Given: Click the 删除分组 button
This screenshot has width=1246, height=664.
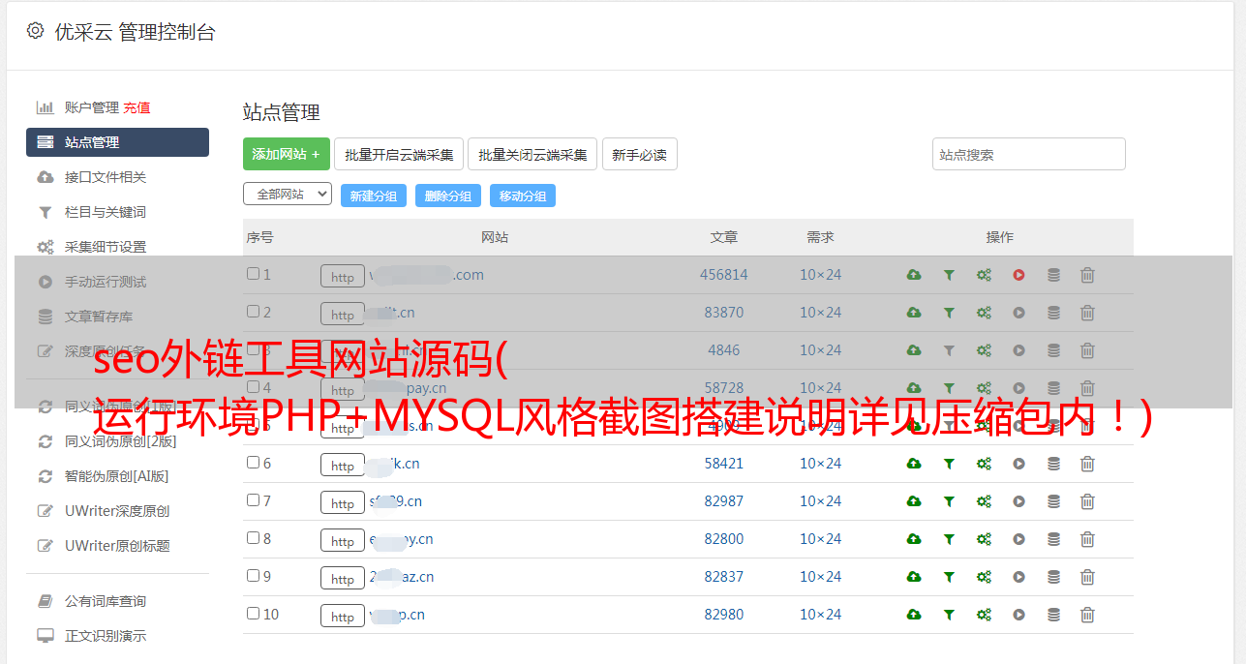Looking at the screenshot, I should (448, 196).
